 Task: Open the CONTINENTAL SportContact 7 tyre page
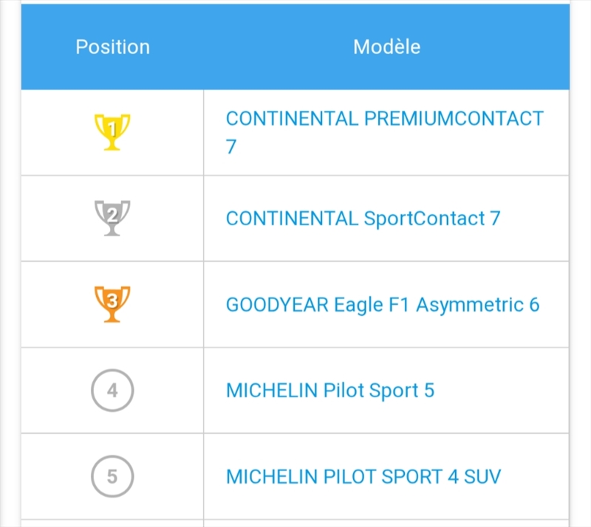tap(363, 218)
